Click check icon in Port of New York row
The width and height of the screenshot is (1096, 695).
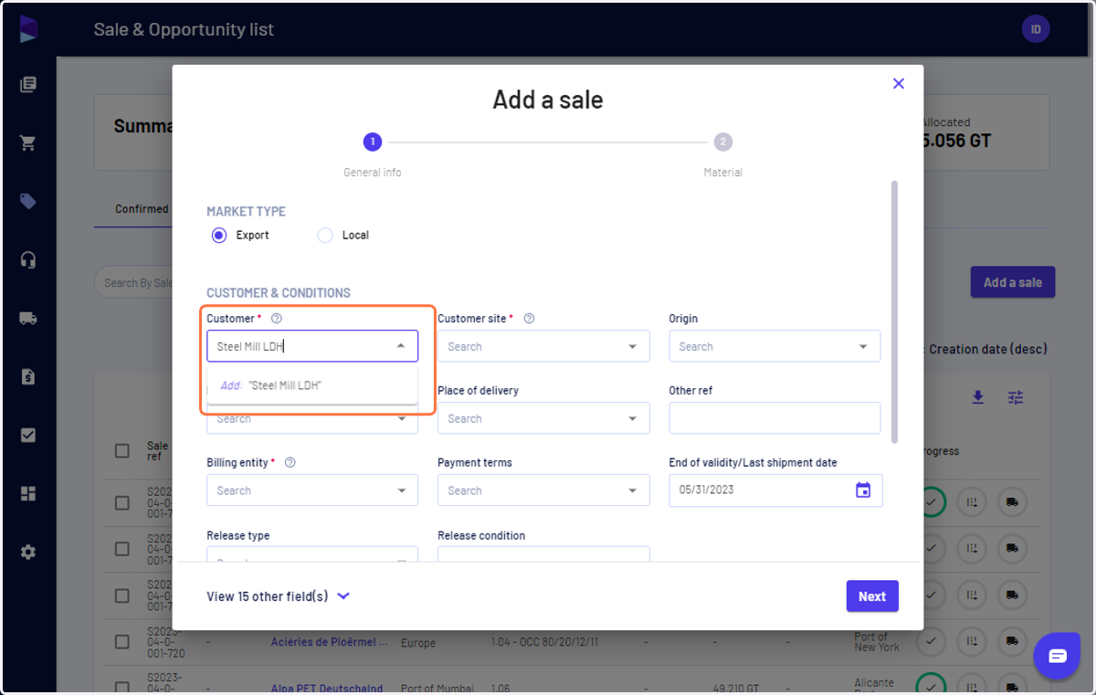[x=931, y=642]
